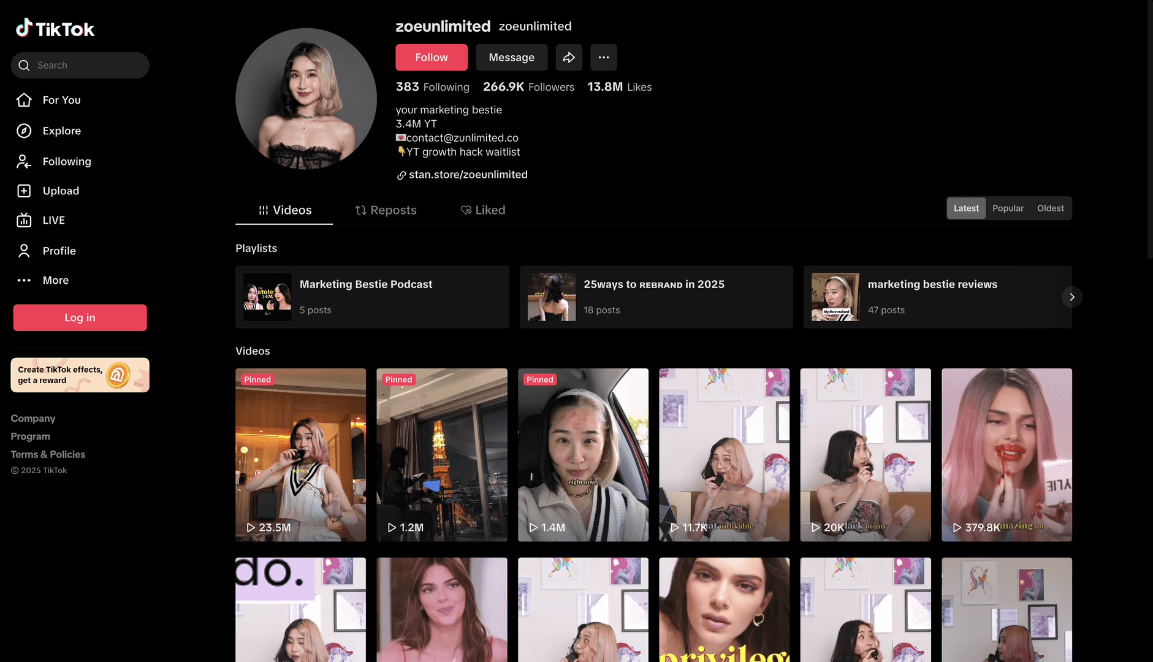Expand more playlists with the right chevron
Viewport: 1153px width, 662px height.
[1071, 297]
